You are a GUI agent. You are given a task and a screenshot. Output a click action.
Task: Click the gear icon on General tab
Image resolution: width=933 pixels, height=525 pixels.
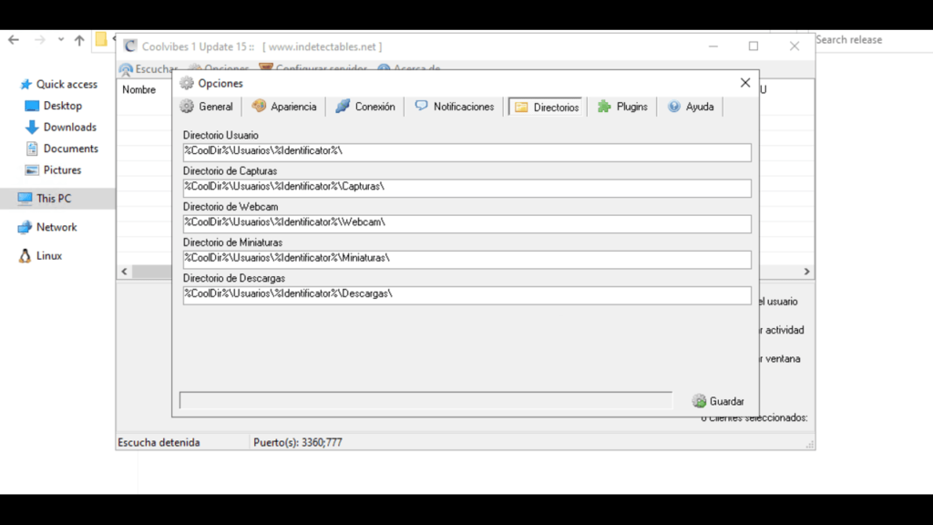tap(187, 107)
